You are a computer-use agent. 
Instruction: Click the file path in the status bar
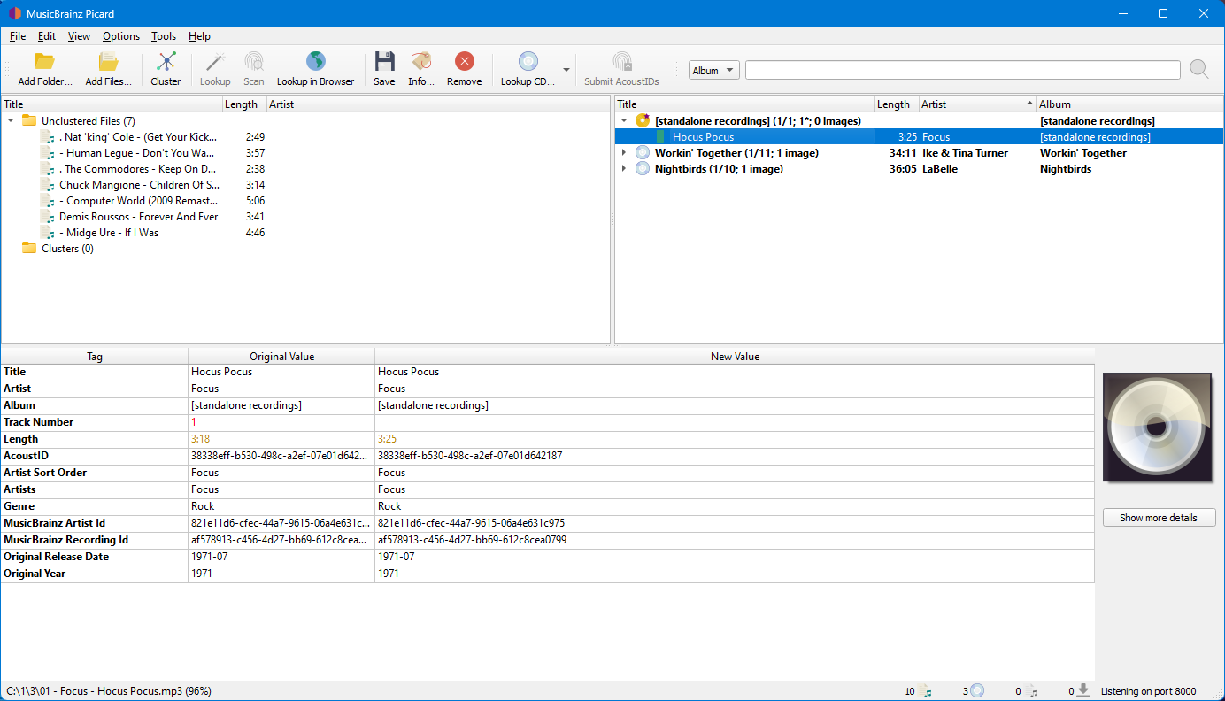coord(109,690)
